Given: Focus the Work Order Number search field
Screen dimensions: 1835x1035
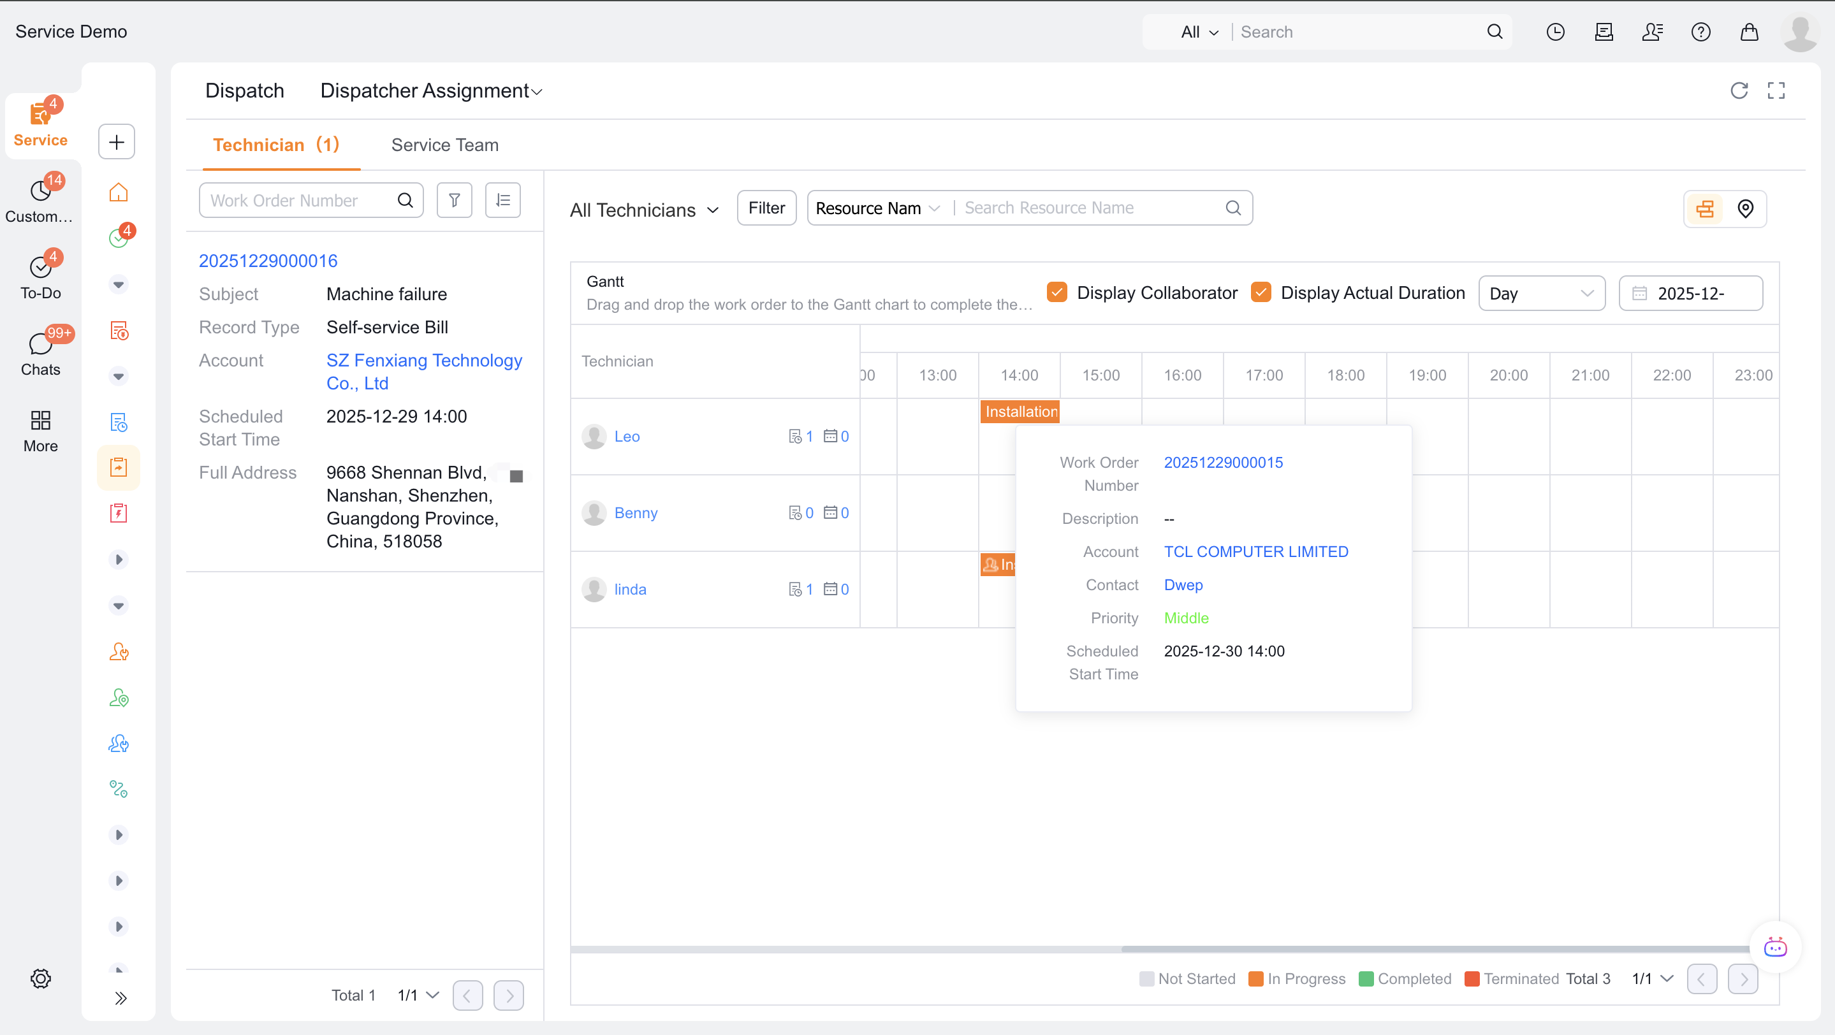Looking at the screenshot, I should (x=311, y=200).
